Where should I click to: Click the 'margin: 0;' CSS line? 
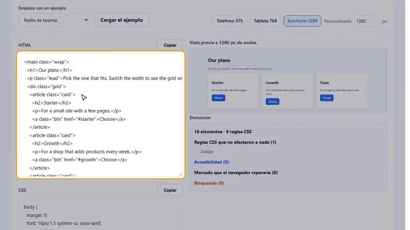[x=37, y=215]
